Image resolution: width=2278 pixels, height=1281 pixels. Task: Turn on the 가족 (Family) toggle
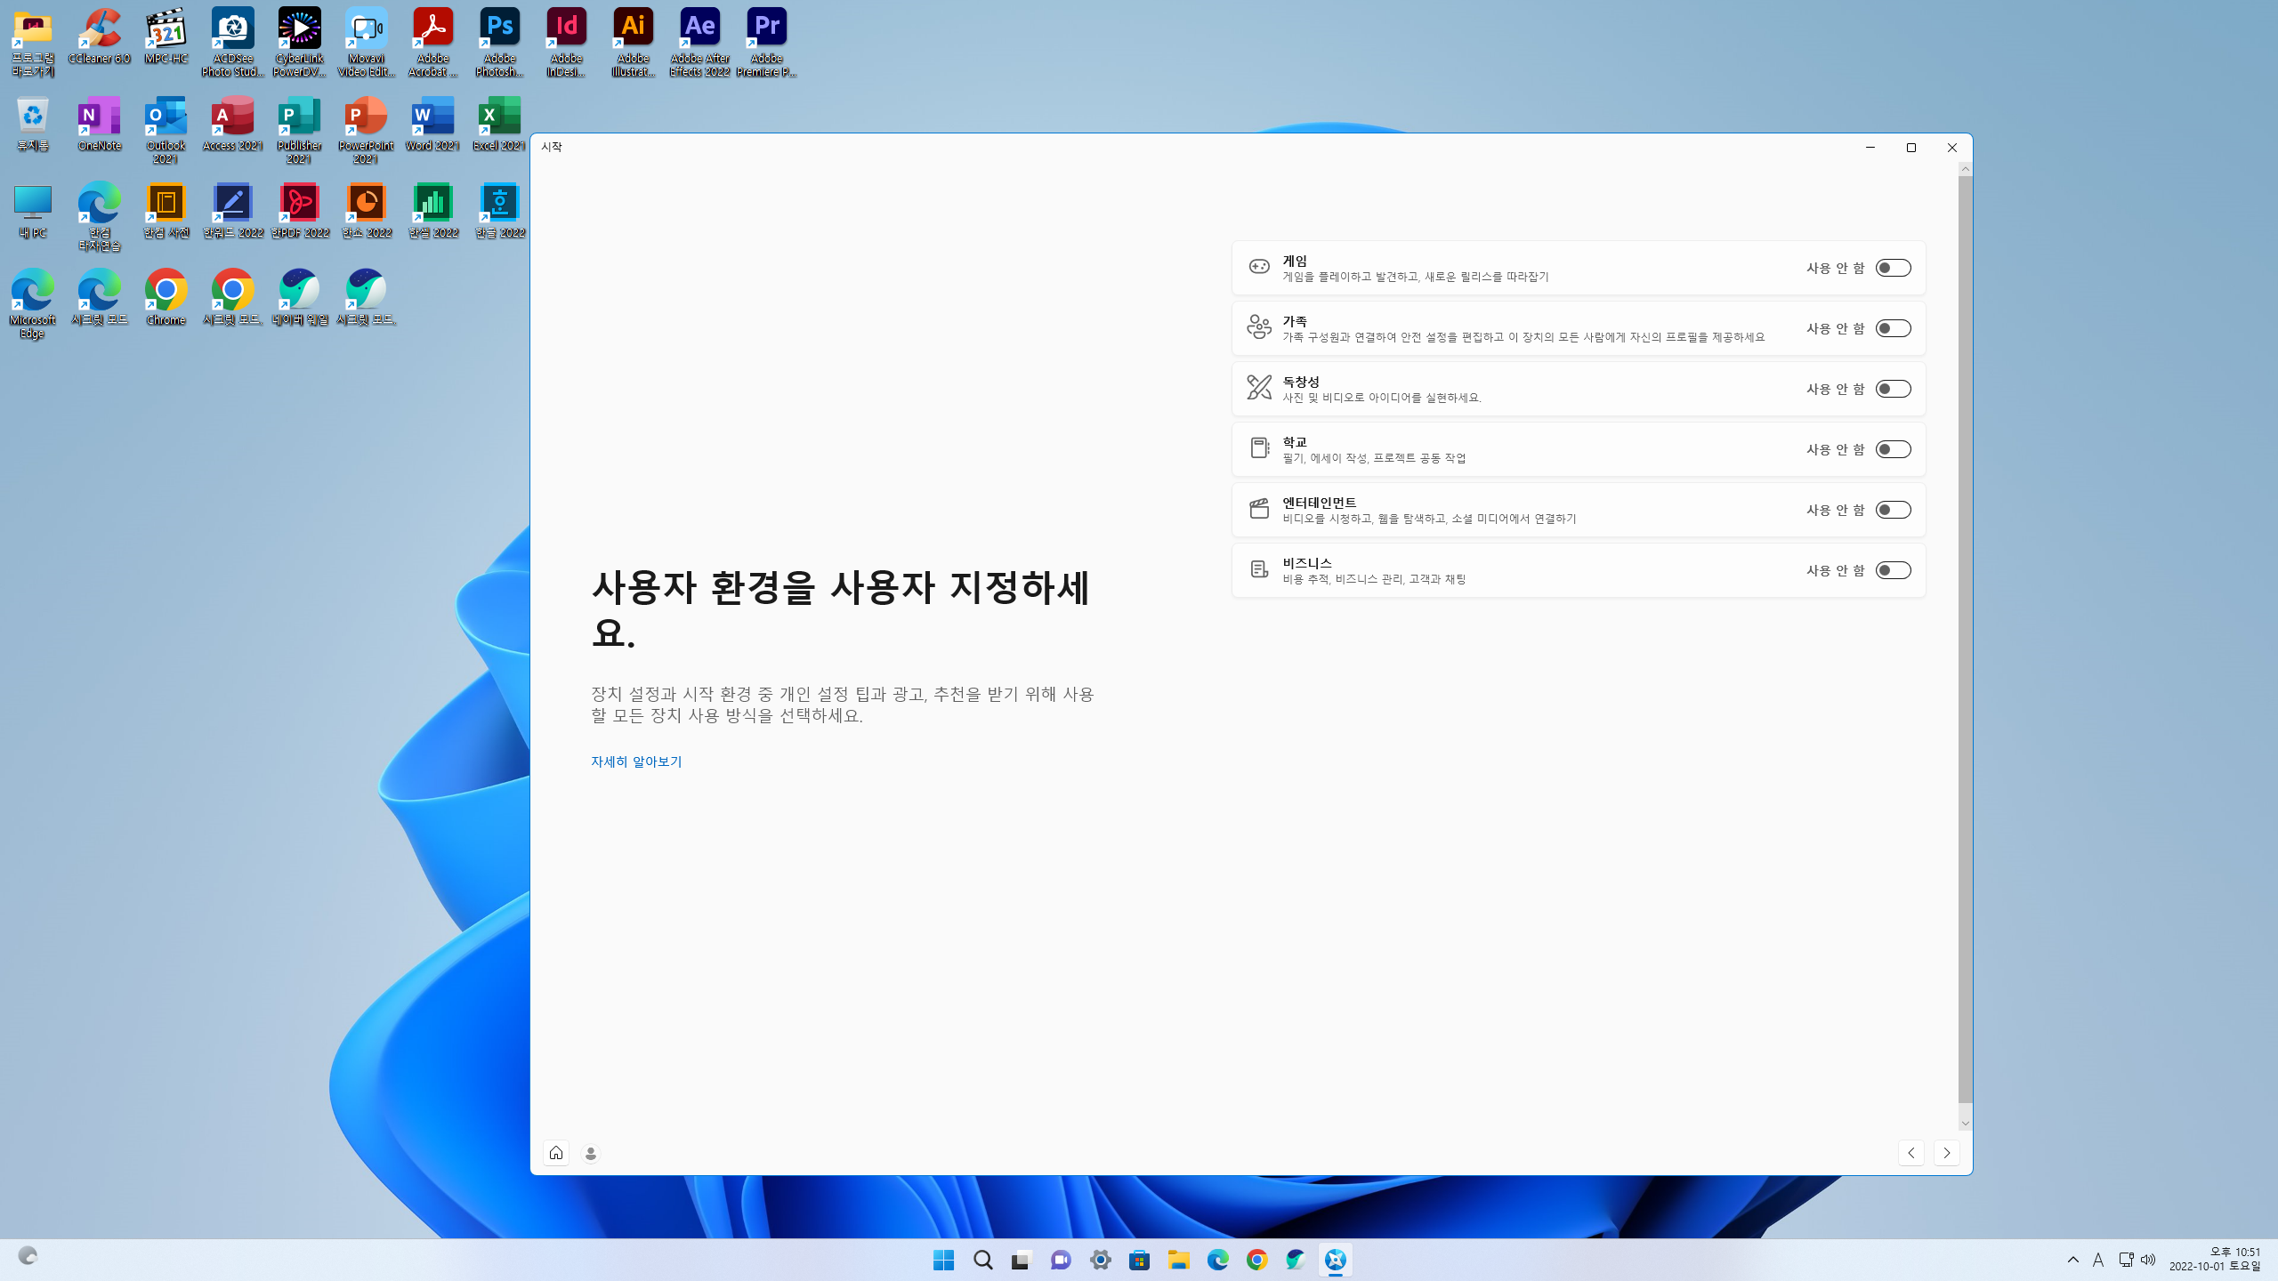coord(1893,328)
